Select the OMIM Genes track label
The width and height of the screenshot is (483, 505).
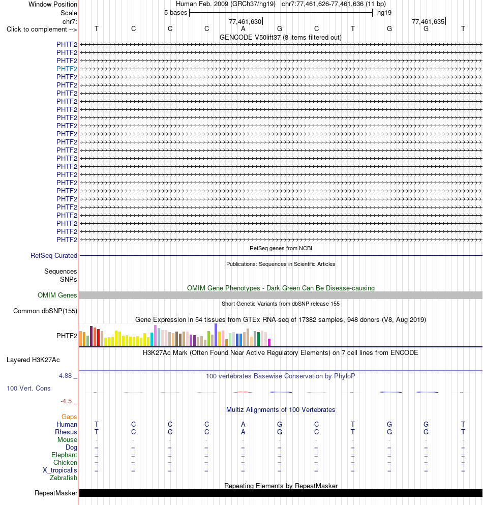point(57,295)
